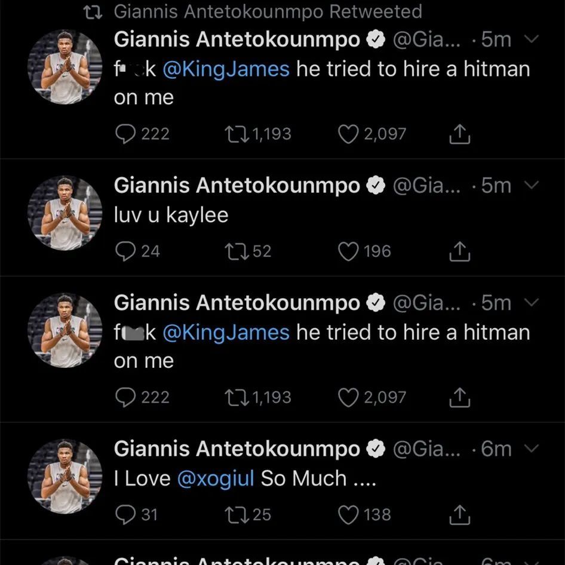Open options chevron on the first tweet
Viewport: 565px width, 565px height.
click(531, 40)
